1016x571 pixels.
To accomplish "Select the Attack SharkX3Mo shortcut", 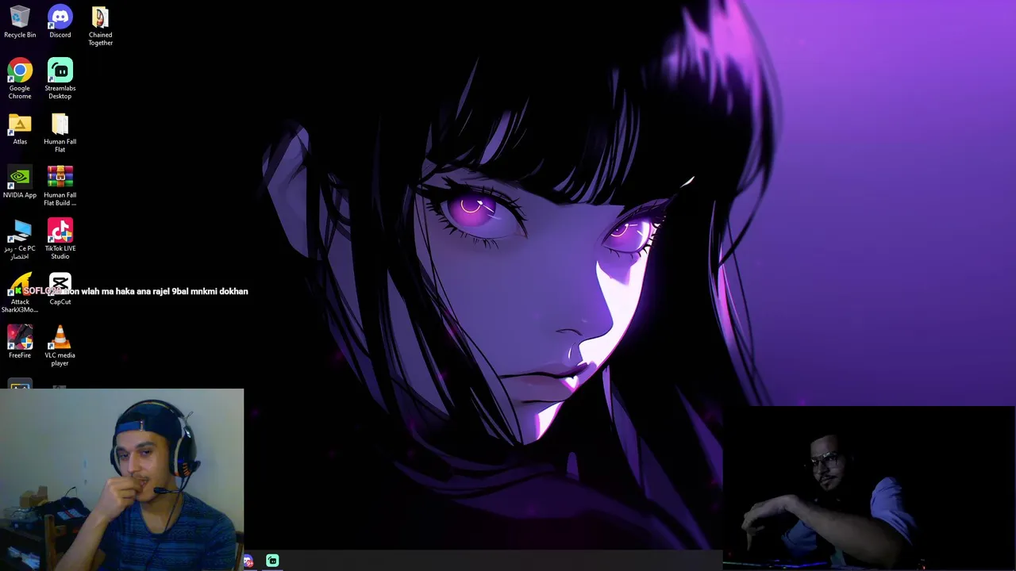I will tap(20, 293).
